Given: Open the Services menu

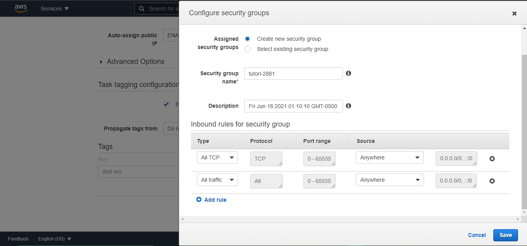Looking at the screenshot, I should pos(54,9).
